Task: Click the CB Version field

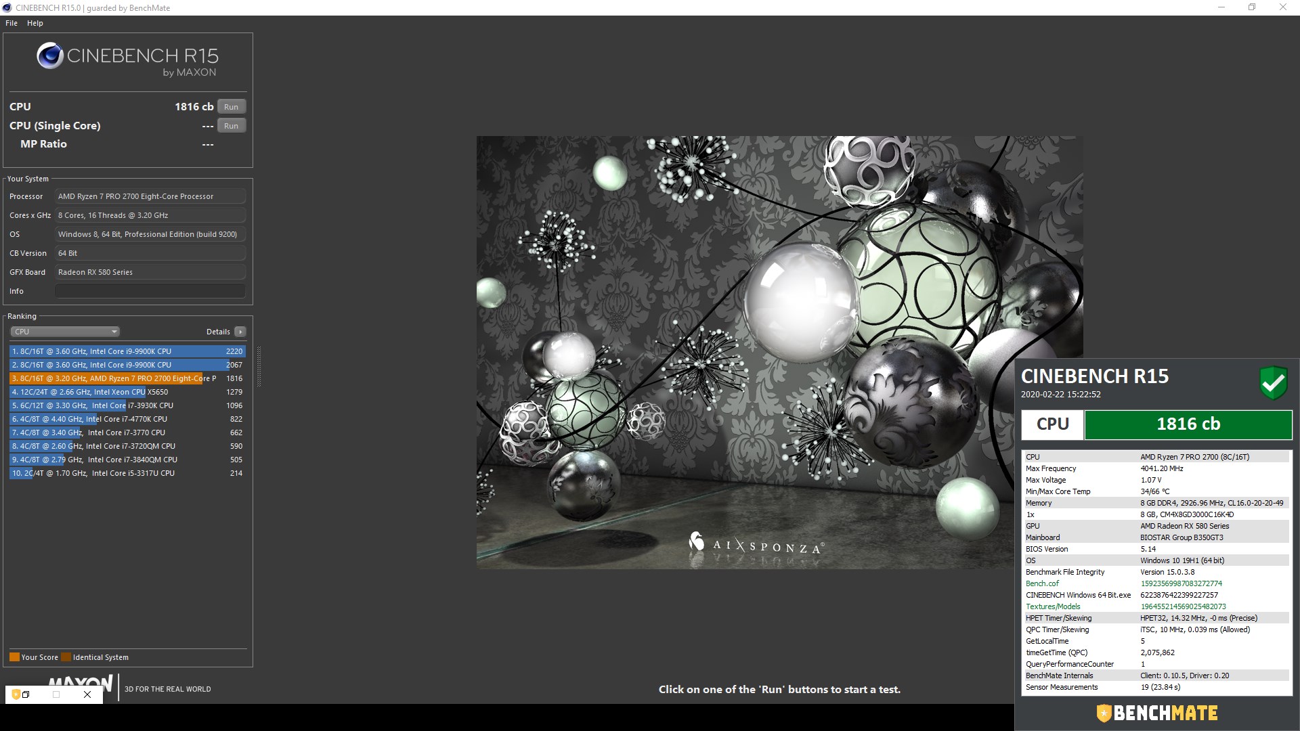Action: pos(150,253)
